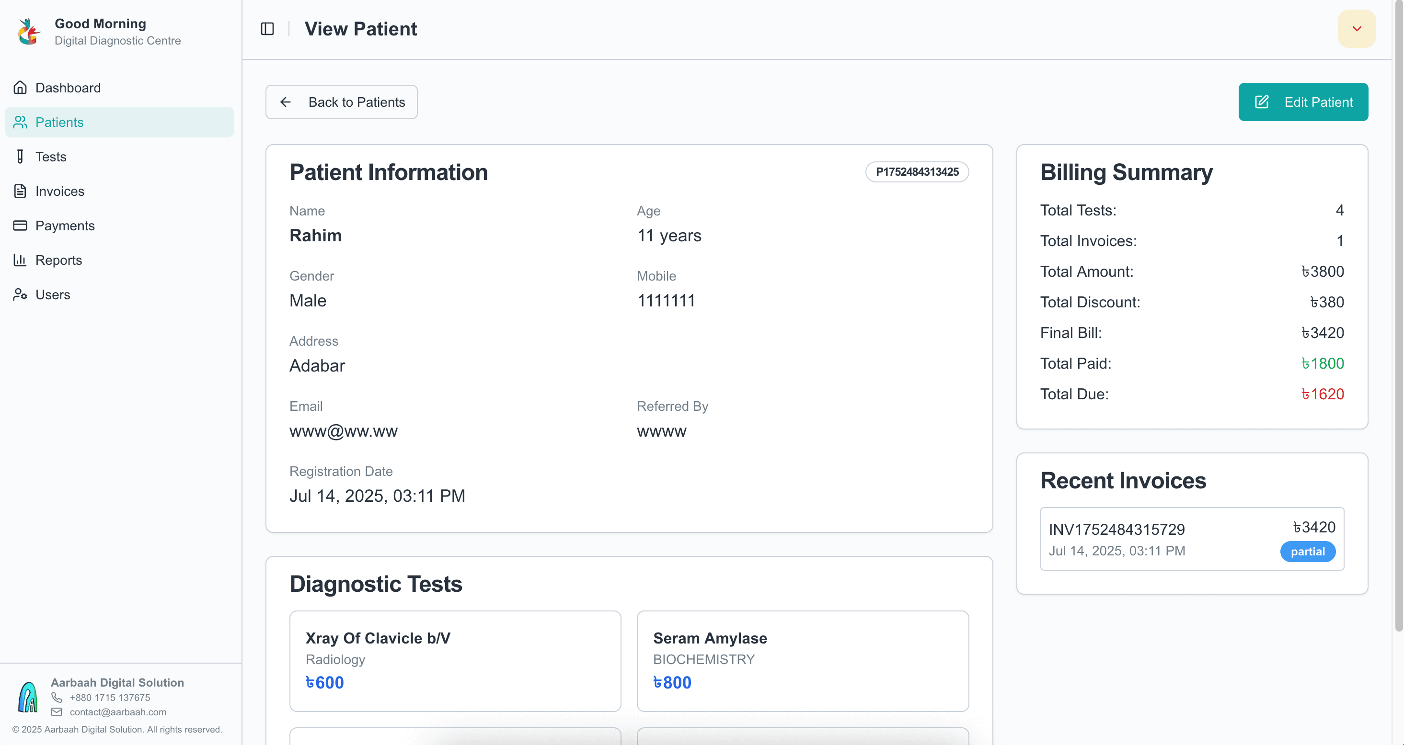Open the top-right chevron dropdown
1404x745 pixels.
pyautogui.click(x=1357, y=29)
